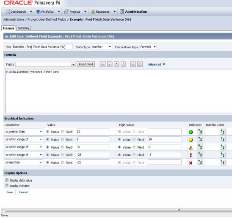The width and height of the screenshot is (232, 219).
Task: Switch to the Summary tab
Action: point(24,28)
